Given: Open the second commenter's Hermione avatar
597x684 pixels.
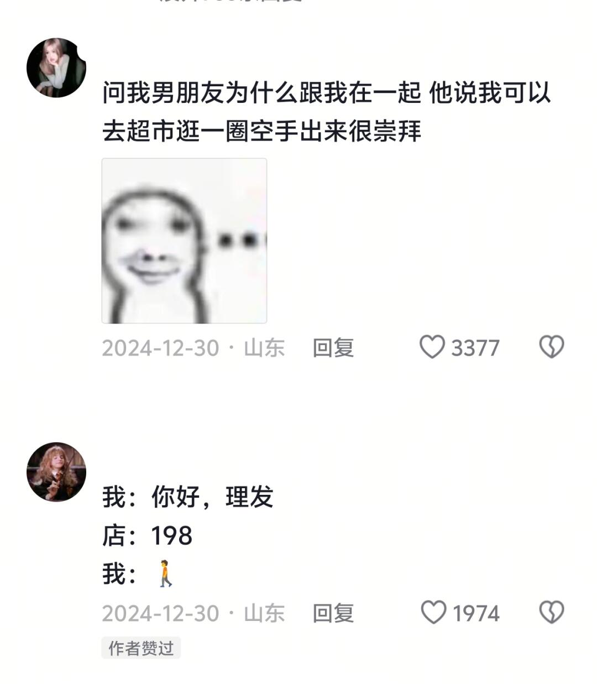Looking at the screenshot, I should point(56,472).
